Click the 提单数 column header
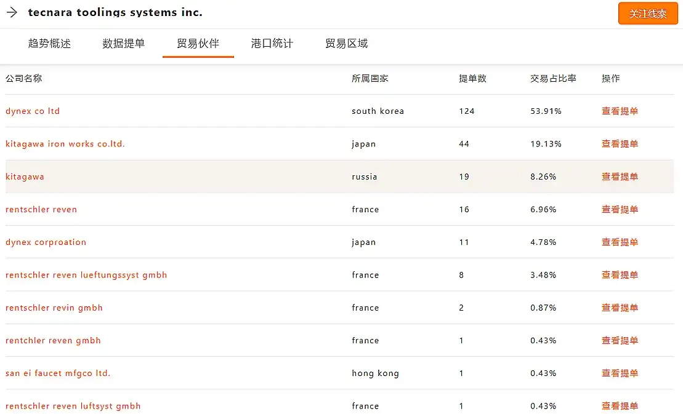Viewport: 683px width, 414px height. tap(472, 78)
